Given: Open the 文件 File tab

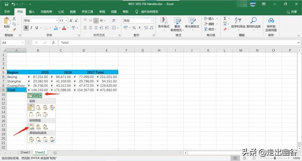Looking at the screenshot, I should pyautogui.click(x=7, y=12).
